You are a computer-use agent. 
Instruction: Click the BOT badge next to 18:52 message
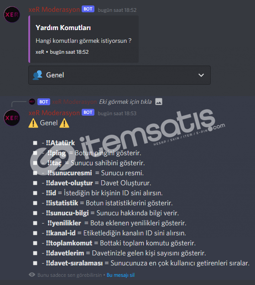[x=88, y=9]
